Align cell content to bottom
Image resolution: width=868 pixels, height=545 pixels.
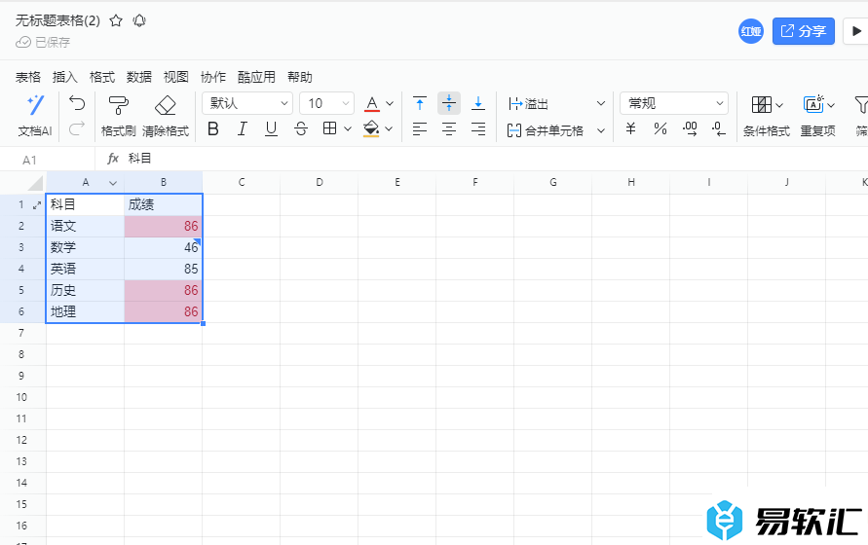[477, 103]
